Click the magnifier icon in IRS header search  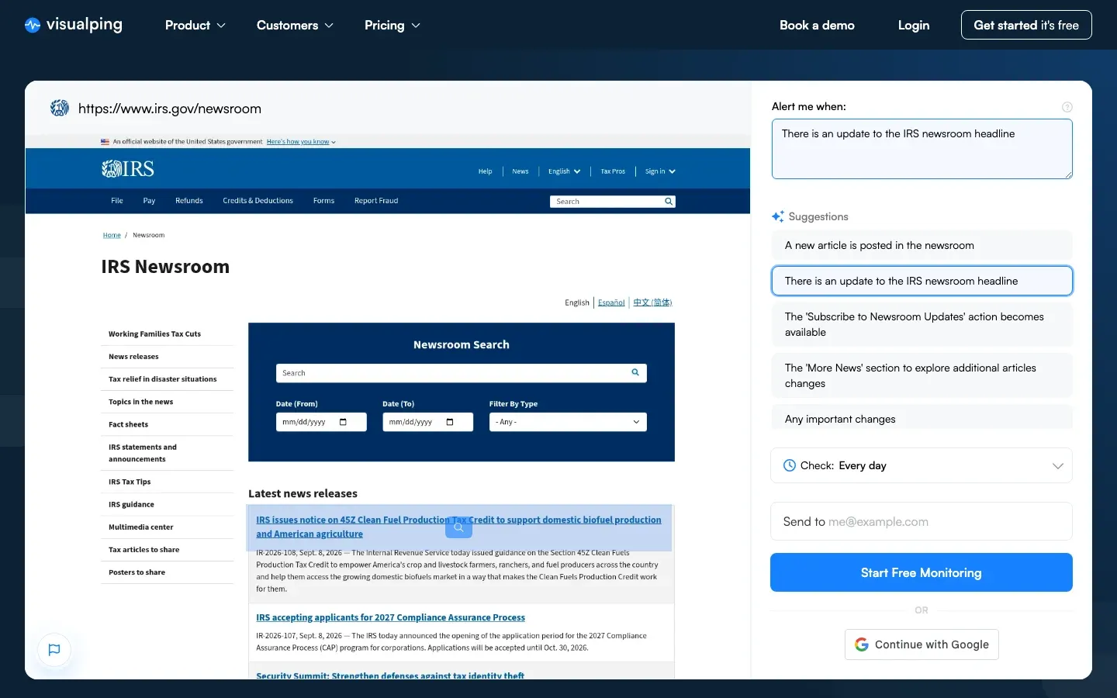pyautogui.click(x=669, y=202)
